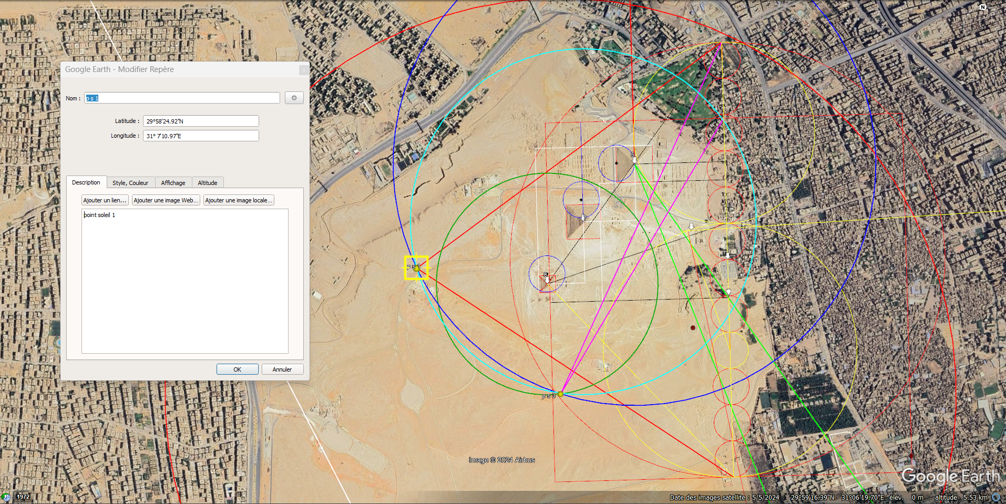This screenshot has height=504, width=1006.
Task: Click Ajouter une image Web button
Action: pyautogui.click(x=166, y=200)
